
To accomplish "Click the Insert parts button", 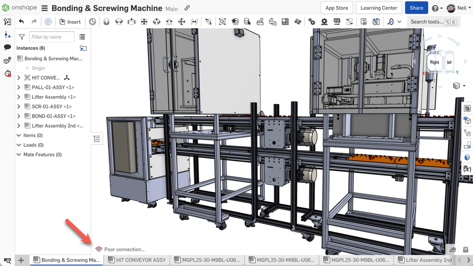I will tap(70, 22).
